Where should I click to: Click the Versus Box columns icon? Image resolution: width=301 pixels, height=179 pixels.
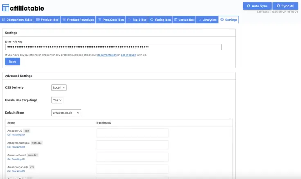[175, 20]
